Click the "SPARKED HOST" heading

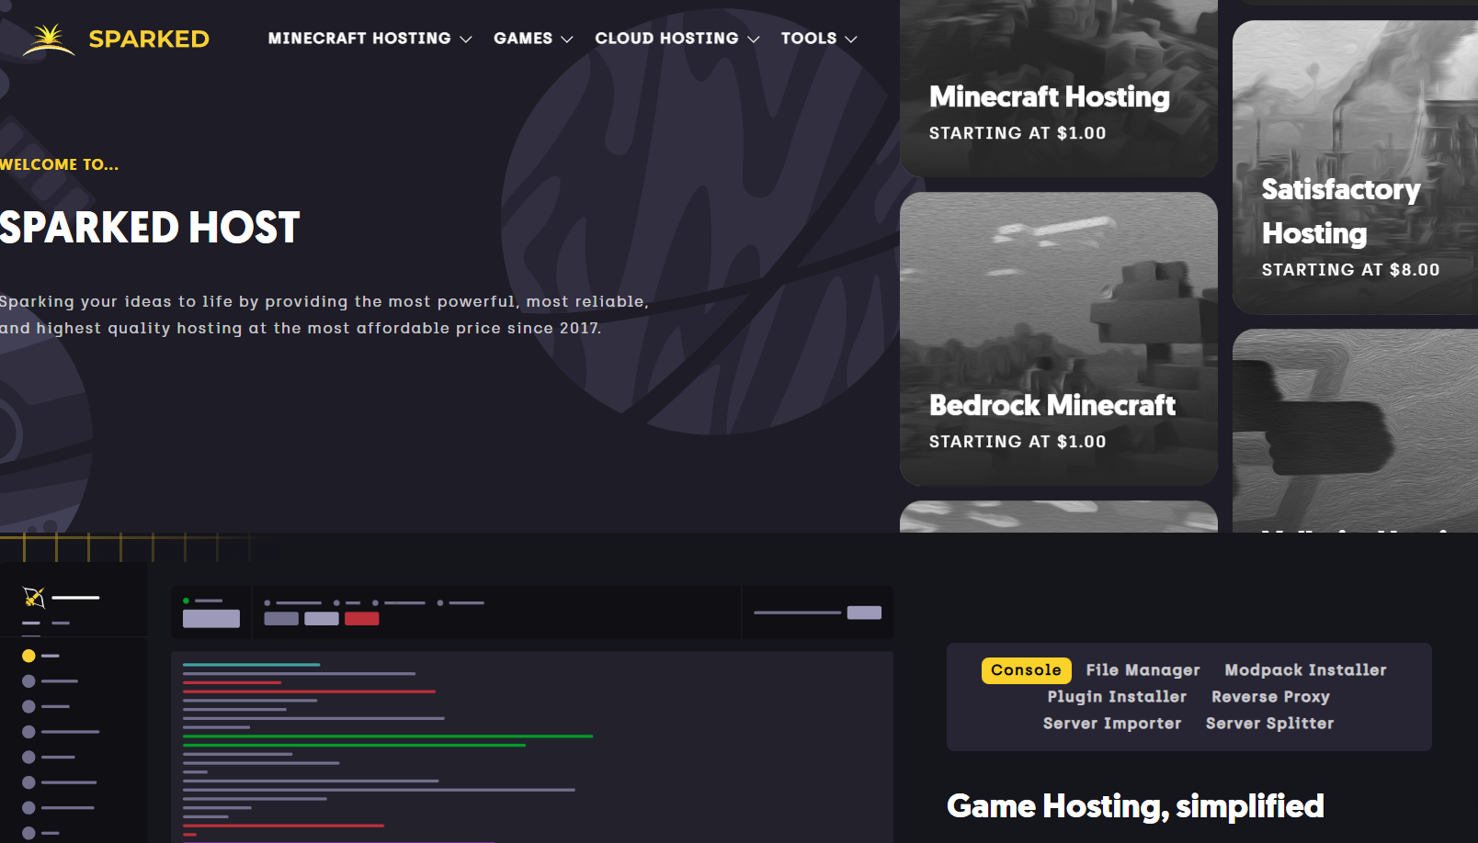tap(150, 228)
